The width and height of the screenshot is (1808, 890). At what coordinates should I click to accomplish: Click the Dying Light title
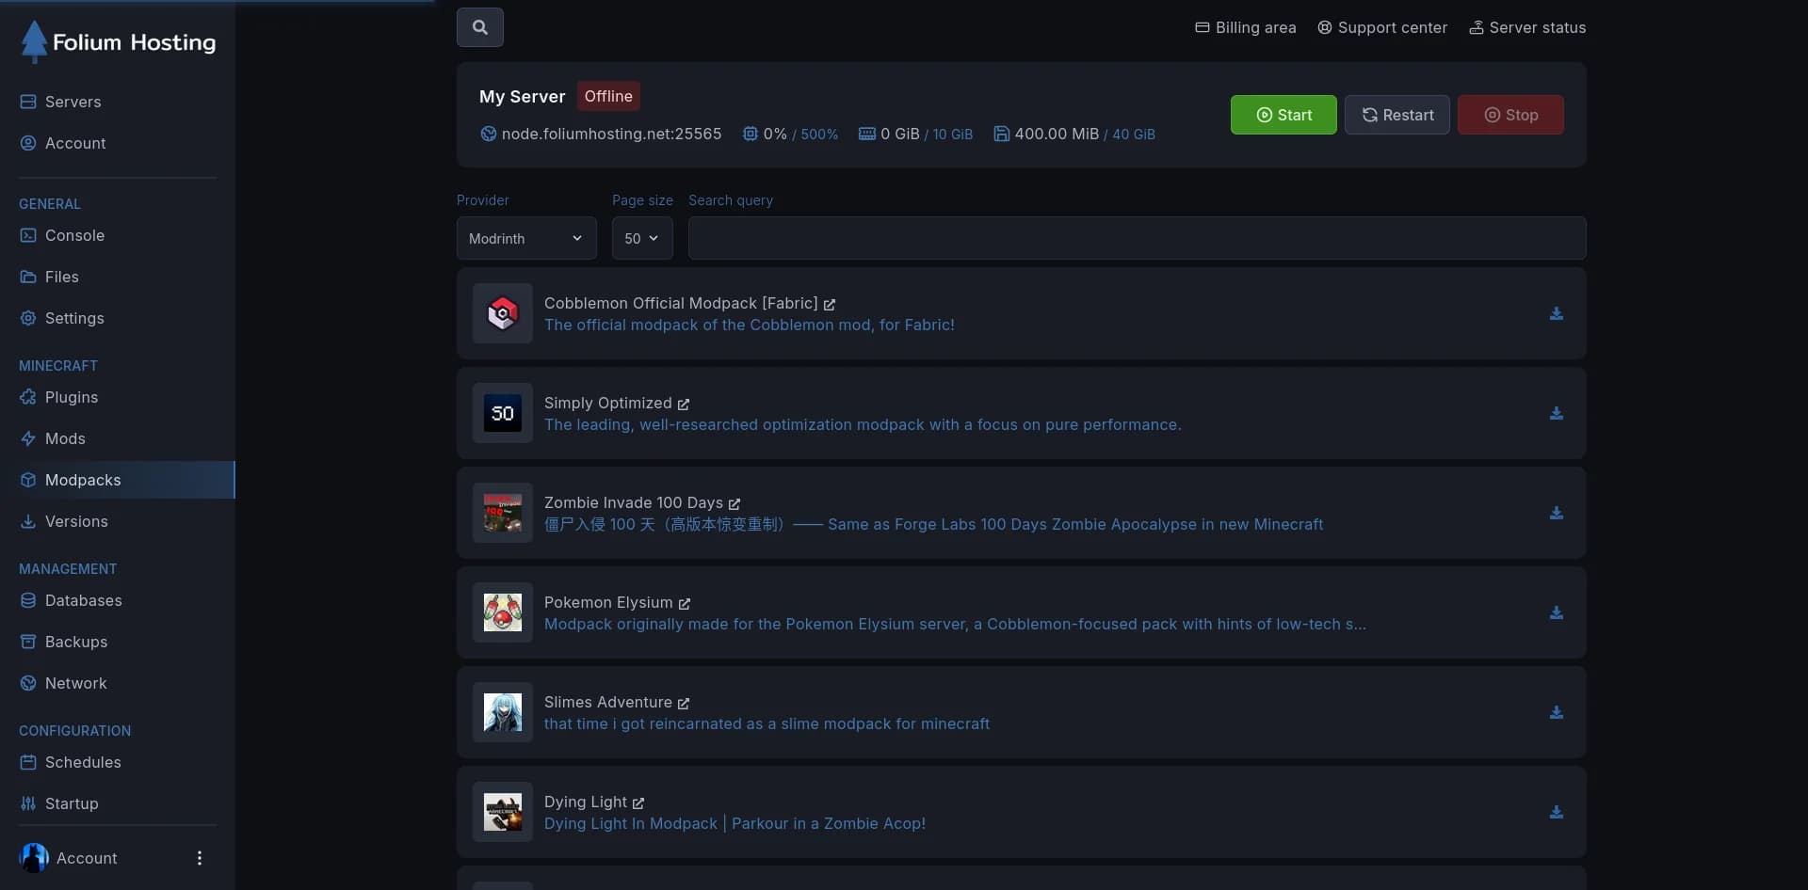(x=586, y=802)
